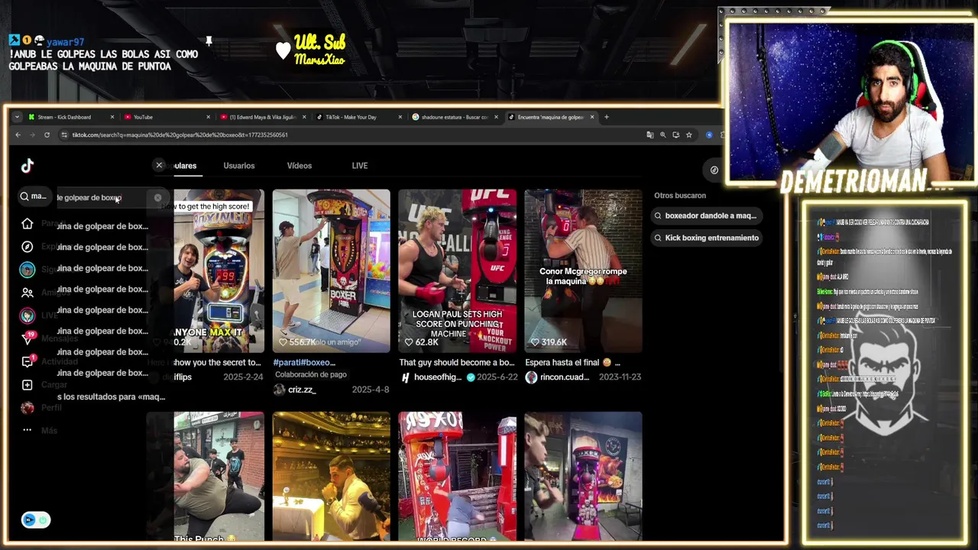The width and height of the screenshot is (978, 550).
Task: Expand the browser tab search dropdown
Action: (17, 117)
